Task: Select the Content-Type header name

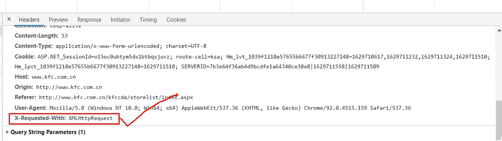Action: click(34, 46)
